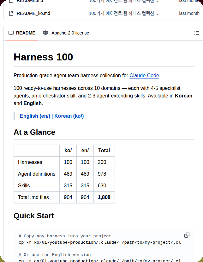
Task: Click the Total .md files row label
Action: 33,197
